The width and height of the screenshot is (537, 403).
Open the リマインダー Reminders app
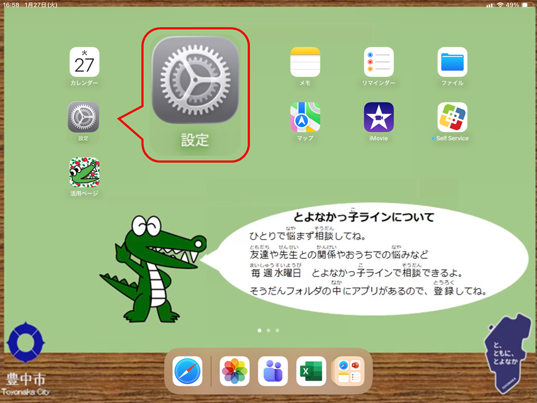379,62
